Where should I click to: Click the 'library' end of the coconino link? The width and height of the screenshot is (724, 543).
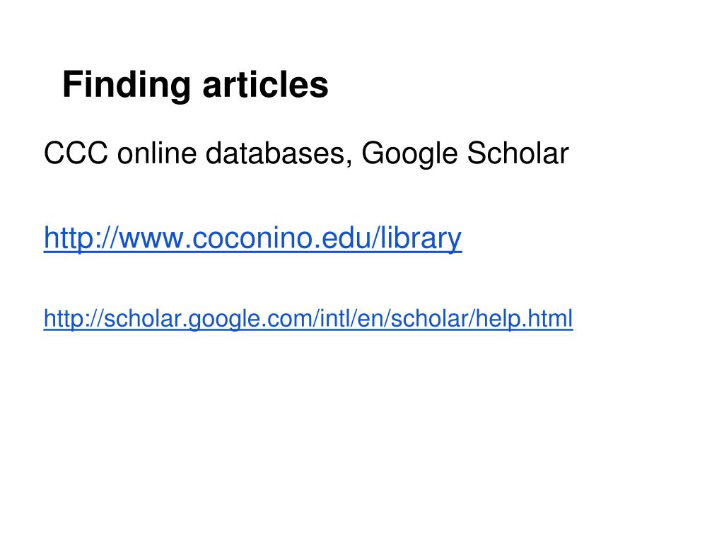click(421, 239)
